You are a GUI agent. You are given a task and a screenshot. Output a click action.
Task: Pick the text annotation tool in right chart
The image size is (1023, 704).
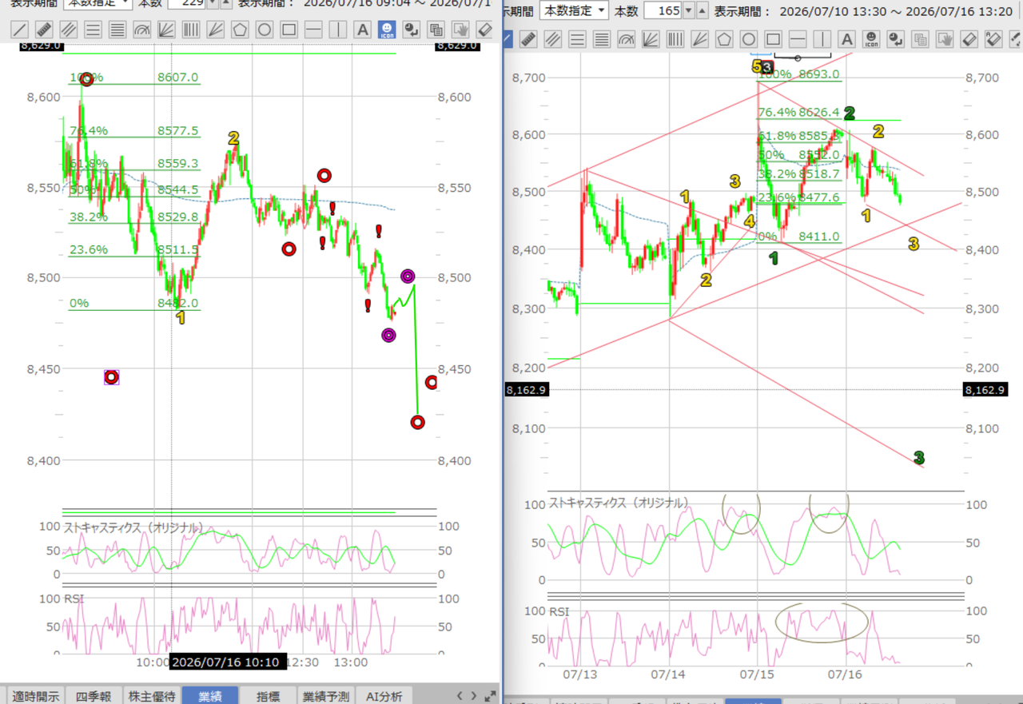(846, 38)
